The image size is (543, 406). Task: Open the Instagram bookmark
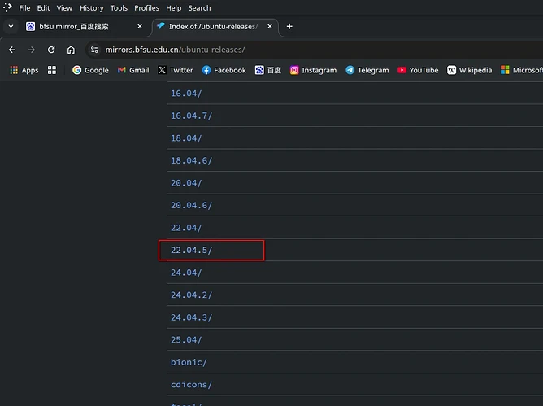[313, 70]
